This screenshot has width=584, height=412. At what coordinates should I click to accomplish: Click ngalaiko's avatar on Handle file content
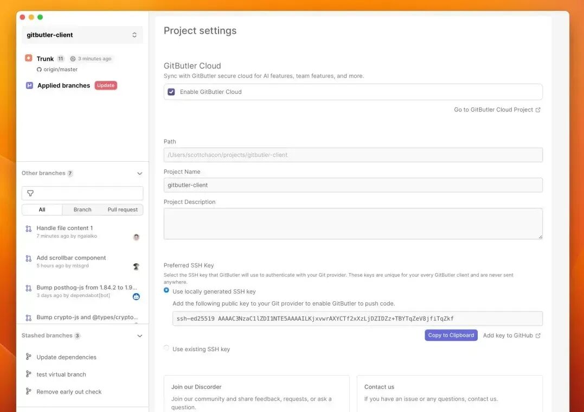point(136,237)
